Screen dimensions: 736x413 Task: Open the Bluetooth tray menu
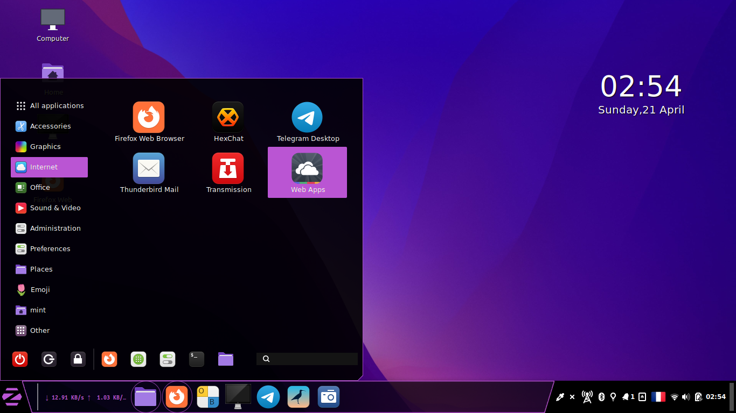click(x=602, y=397)
